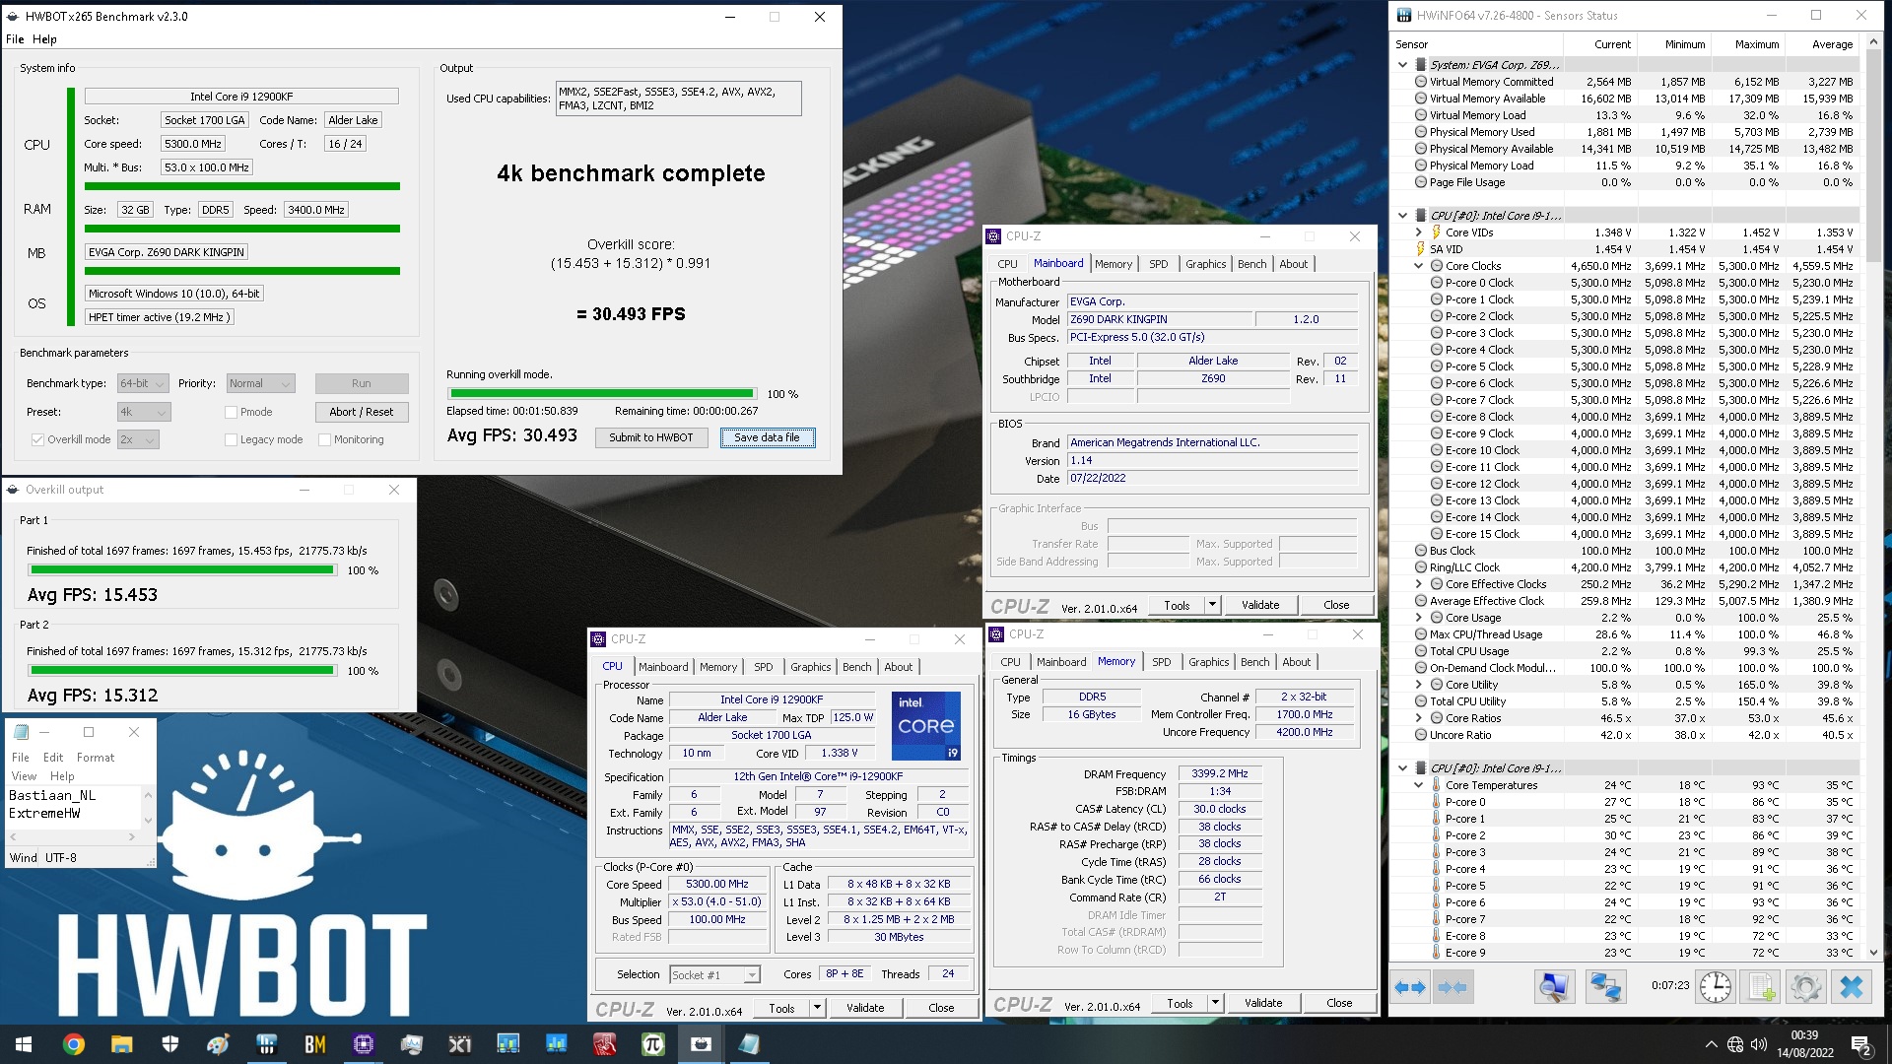Open Graphics tab in CPU-Z CPU window

(x=811, y=667)
